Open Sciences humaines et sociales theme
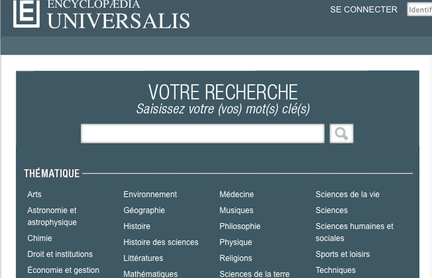 coord(355,232)
